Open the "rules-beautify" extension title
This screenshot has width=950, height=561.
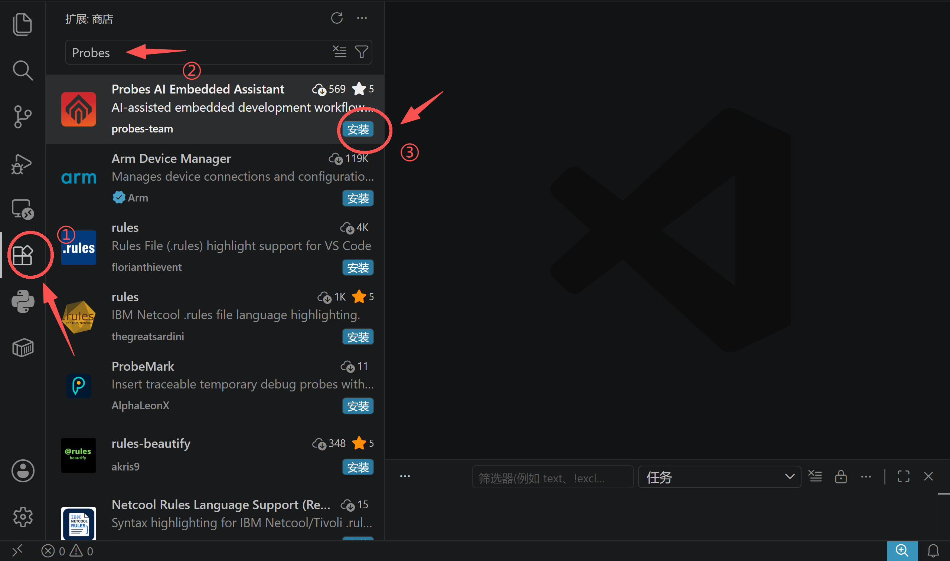coord(151,443)
